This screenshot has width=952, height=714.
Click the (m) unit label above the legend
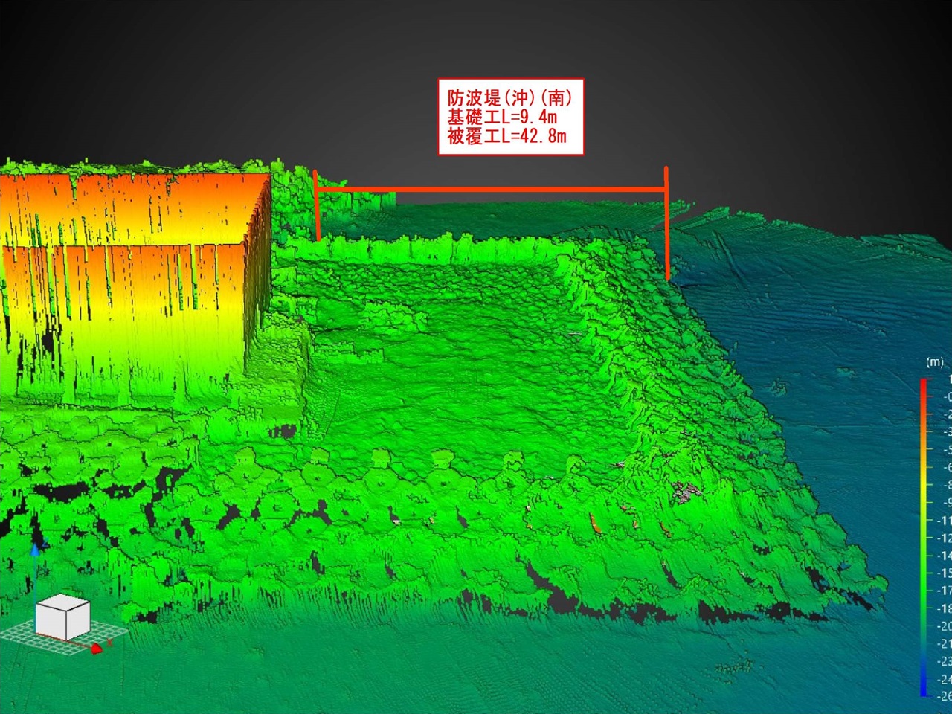click(934, 362)
